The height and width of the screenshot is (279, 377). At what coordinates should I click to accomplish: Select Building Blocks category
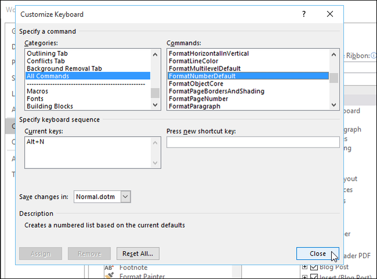tap(88, 106)
